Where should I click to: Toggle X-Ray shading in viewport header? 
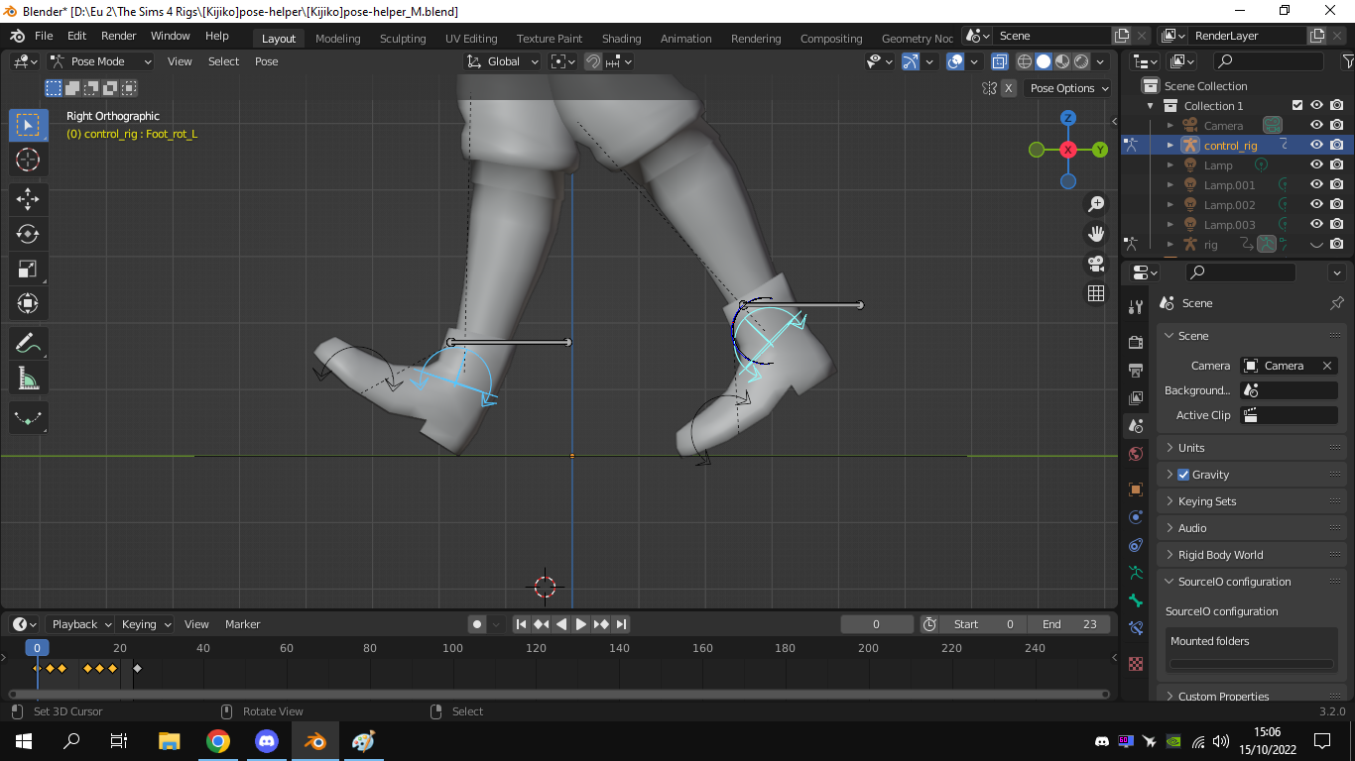click(1001, 61)
